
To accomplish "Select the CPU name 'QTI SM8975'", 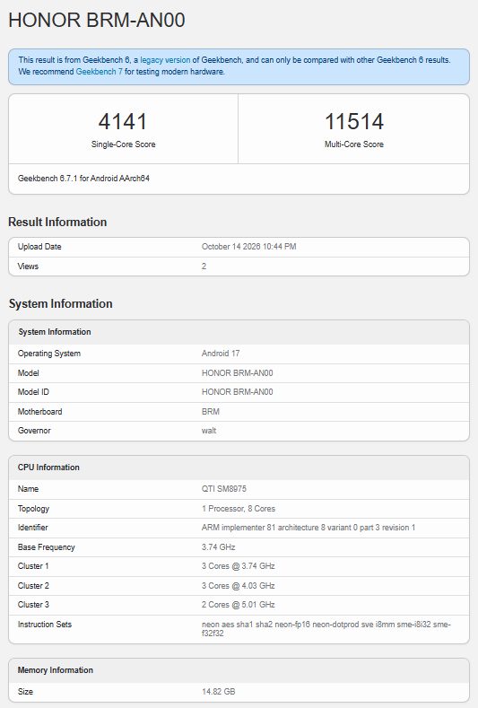I will coord(224,489).
